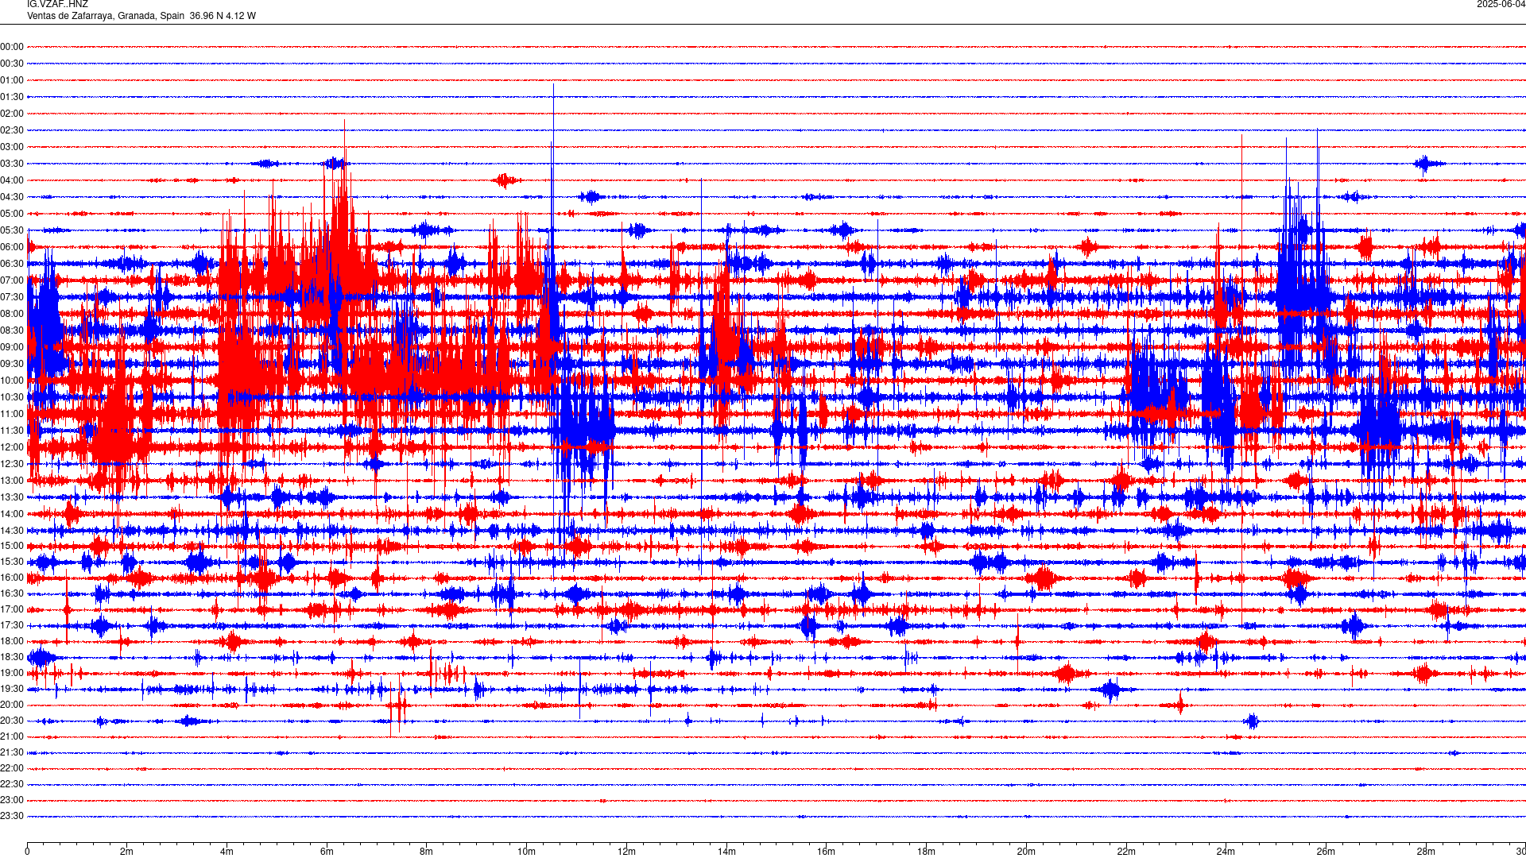Image resolution: width=1526 pixels, height=858 pixels.
Task: Select the 17:00 time row label
Action: 12,609
